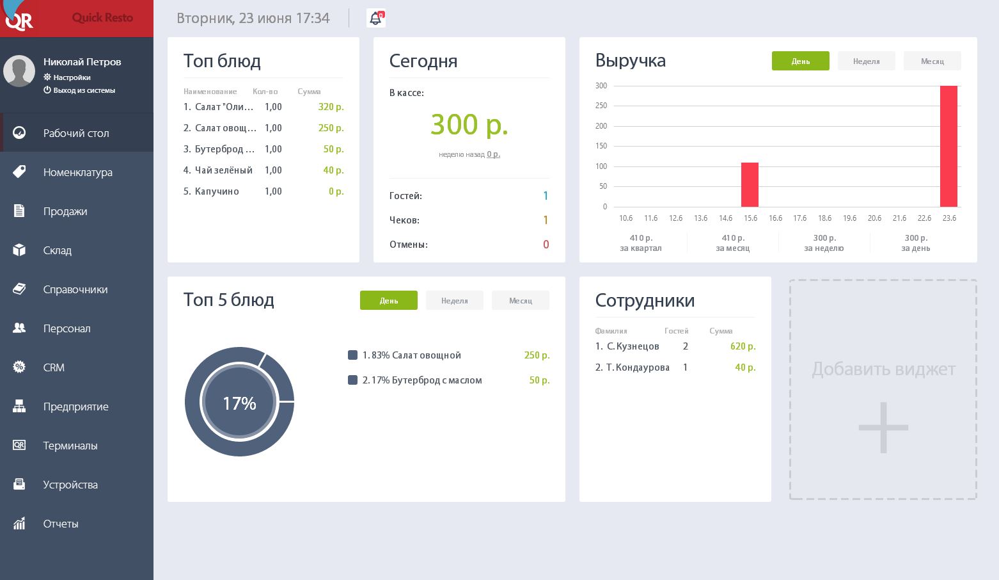Open Предприятие in the sidebar

pyautogui.click(x=77, y=407)
